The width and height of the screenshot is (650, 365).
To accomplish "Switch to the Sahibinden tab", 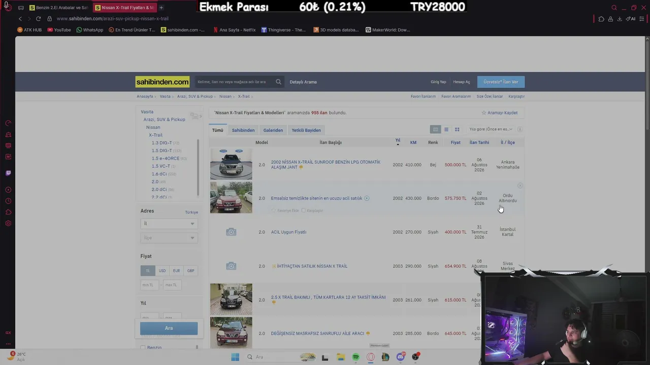I will pos(243,130).
